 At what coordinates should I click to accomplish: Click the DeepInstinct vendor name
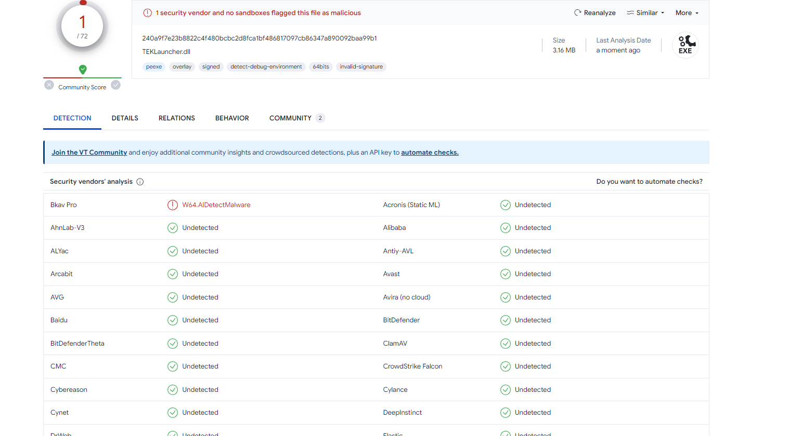[403, 413]
